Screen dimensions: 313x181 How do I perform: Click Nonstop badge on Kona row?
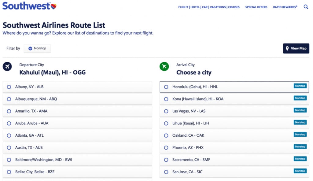[300, 98]
